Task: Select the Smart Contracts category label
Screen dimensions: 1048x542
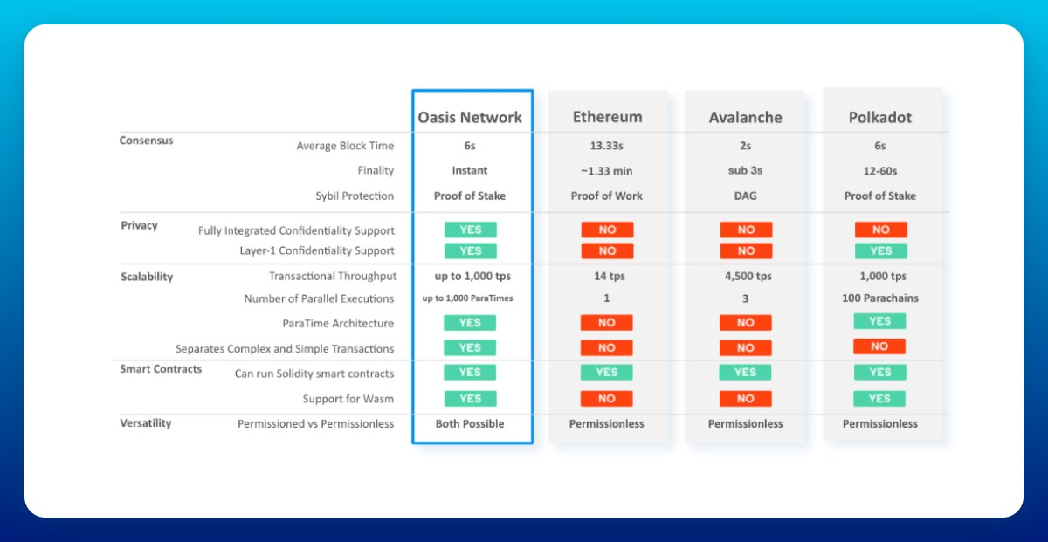Action: click(x=161, y=369)
